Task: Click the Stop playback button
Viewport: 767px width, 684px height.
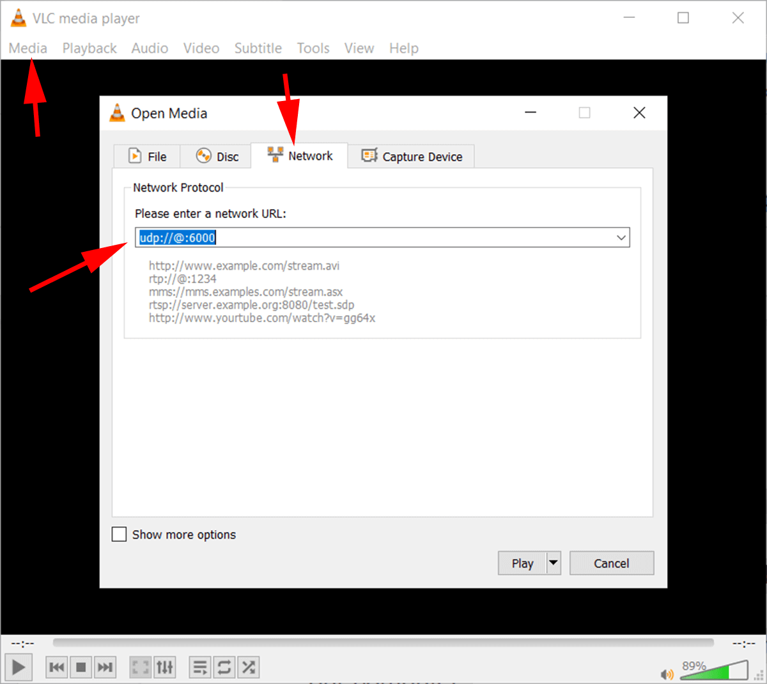Action: click(81, 667)
